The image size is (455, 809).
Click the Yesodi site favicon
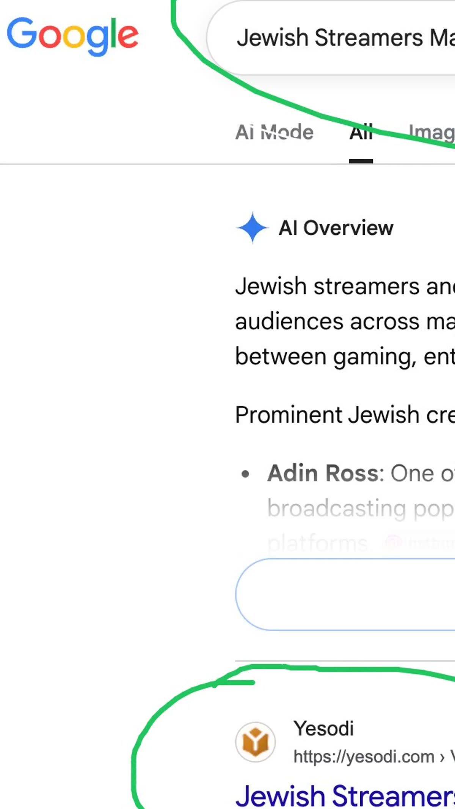[255, 742]
